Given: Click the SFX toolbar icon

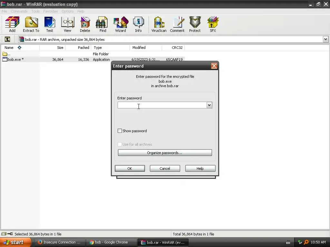Looking at the screenshot, I should tap(213, 24).
